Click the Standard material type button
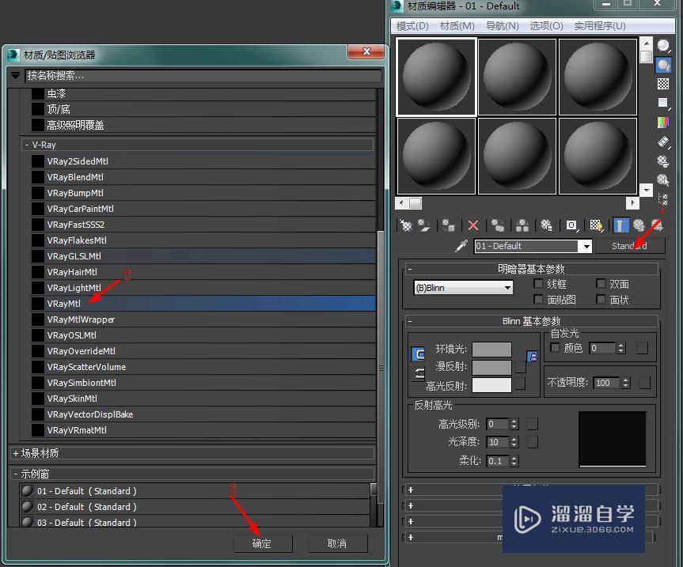 [x=631, y=246]
